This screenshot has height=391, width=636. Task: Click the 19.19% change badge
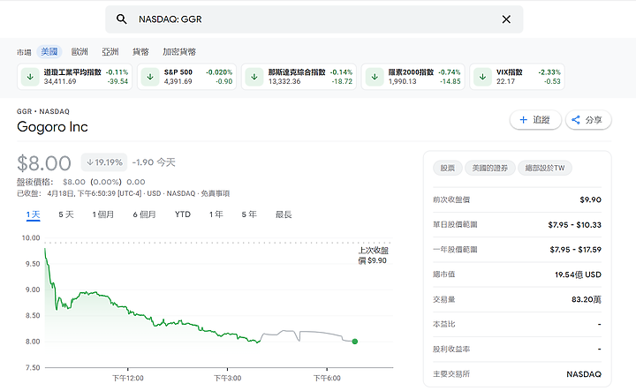pos(104,162)
